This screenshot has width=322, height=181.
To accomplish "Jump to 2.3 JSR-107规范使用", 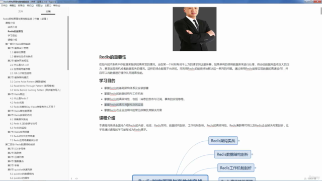I will 21,73.
